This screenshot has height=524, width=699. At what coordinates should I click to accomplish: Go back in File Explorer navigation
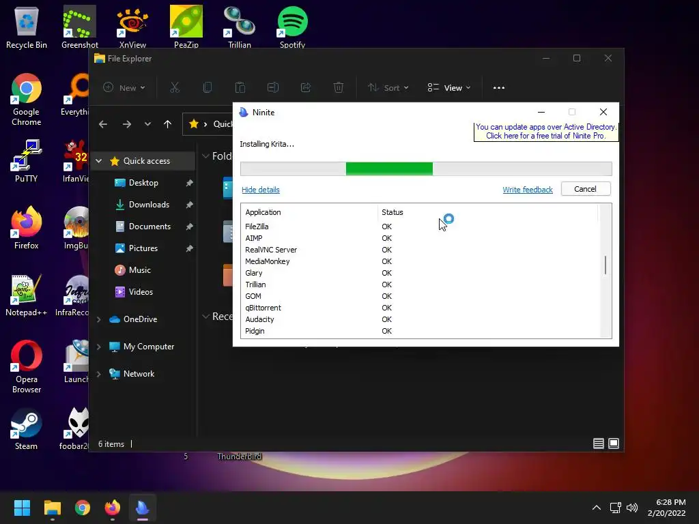(x=103, y=124)
